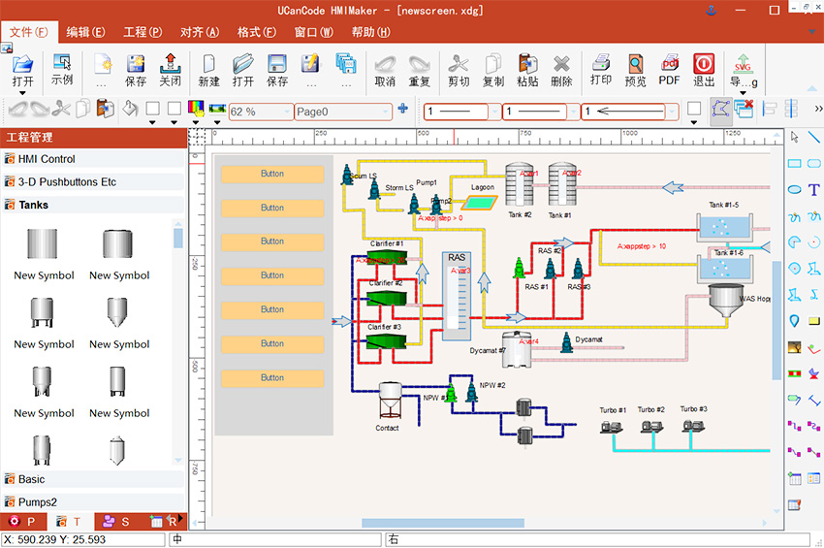Viewport: 824px width, 548px height.
Task: Click the blue plus add-page button
Action: [402, 109]
